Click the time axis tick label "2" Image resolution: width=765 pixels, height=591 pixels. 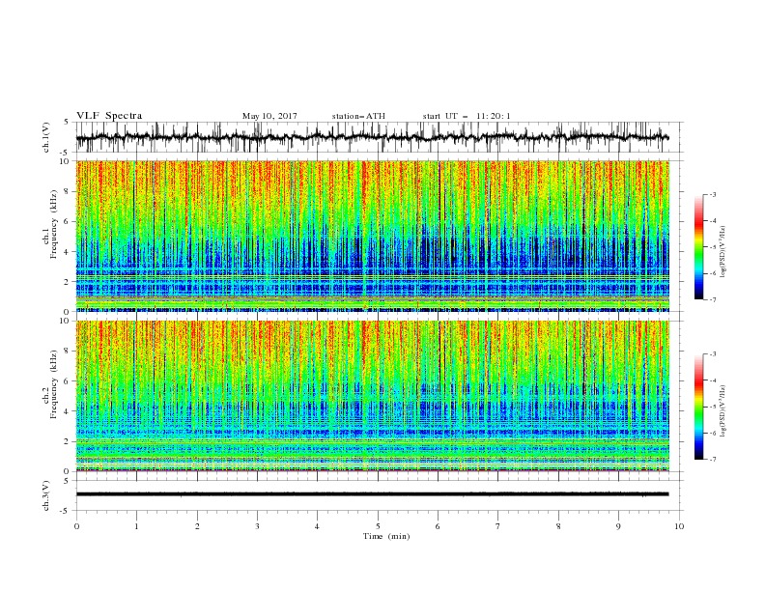(x=197, y=526)
